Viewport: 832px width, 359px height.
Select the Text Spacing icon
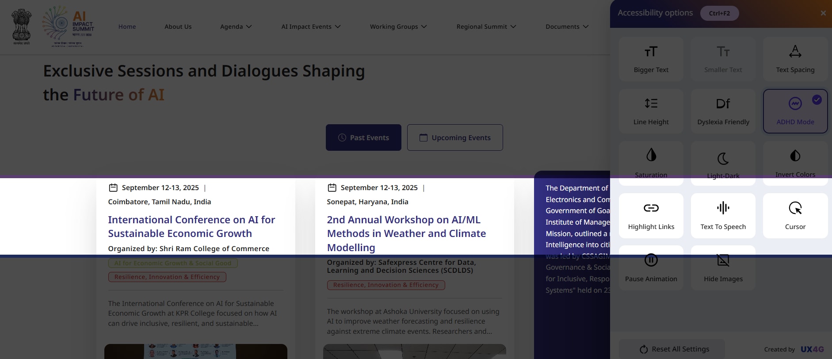(x=795, y=52)
